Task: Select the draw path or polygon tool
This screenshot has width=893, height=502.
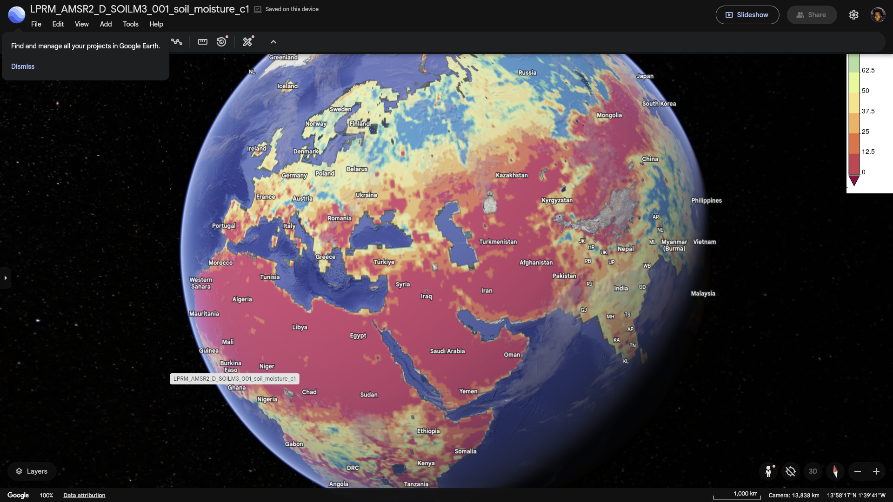Action: tap(177, 42)
